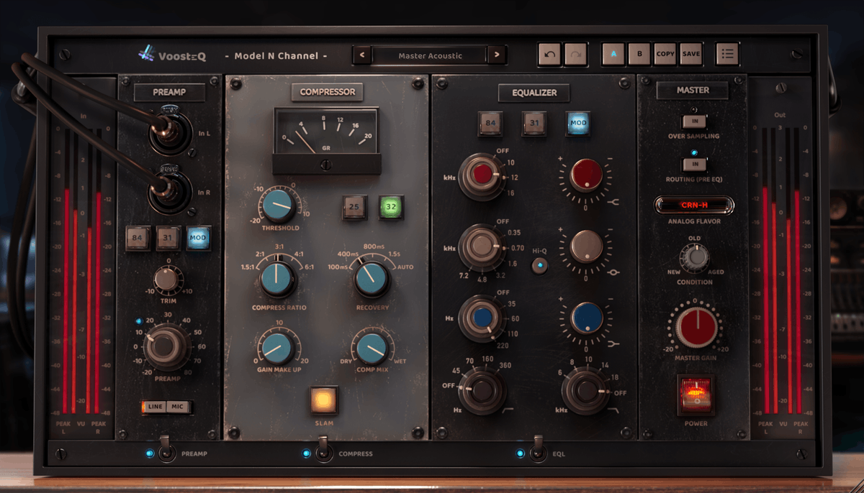This screenshot has width=864, height=493.
Task: Click the redo arrow button
Action: [x=575, y=55]
